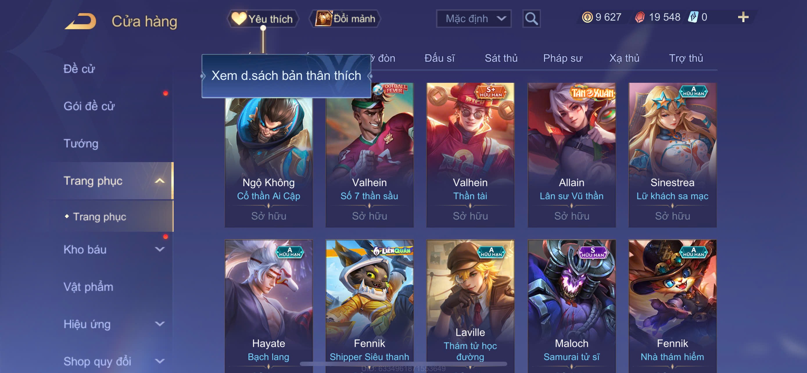This screenshot has height=373, width=807.
Task: Expand the Kho báu sidebar section
Action: pos(160,250)
